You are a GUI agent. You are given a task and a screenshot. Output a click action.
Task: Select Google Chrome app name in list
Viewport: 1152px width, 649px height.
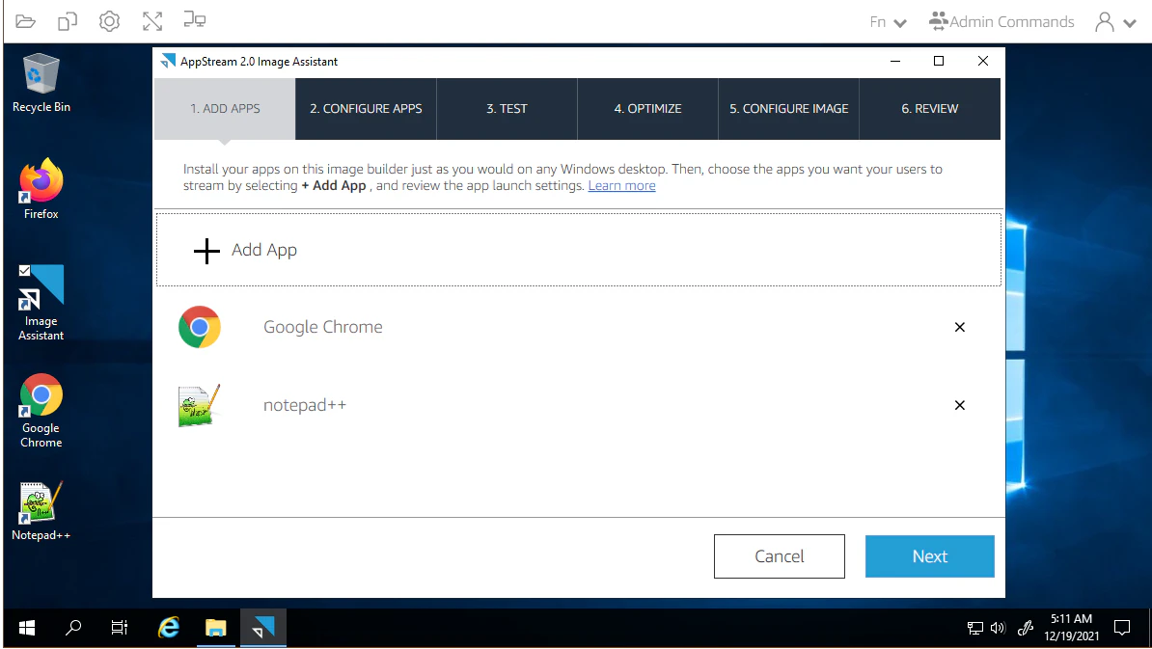[323, 328]
